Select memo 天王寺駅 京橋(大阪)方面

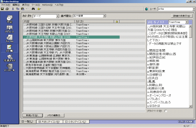tap(71, 31)
